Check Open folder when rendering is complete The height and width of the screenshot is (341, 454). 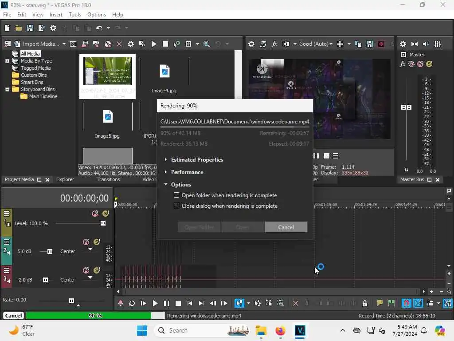pyautogui.click(x=176, y=195)
